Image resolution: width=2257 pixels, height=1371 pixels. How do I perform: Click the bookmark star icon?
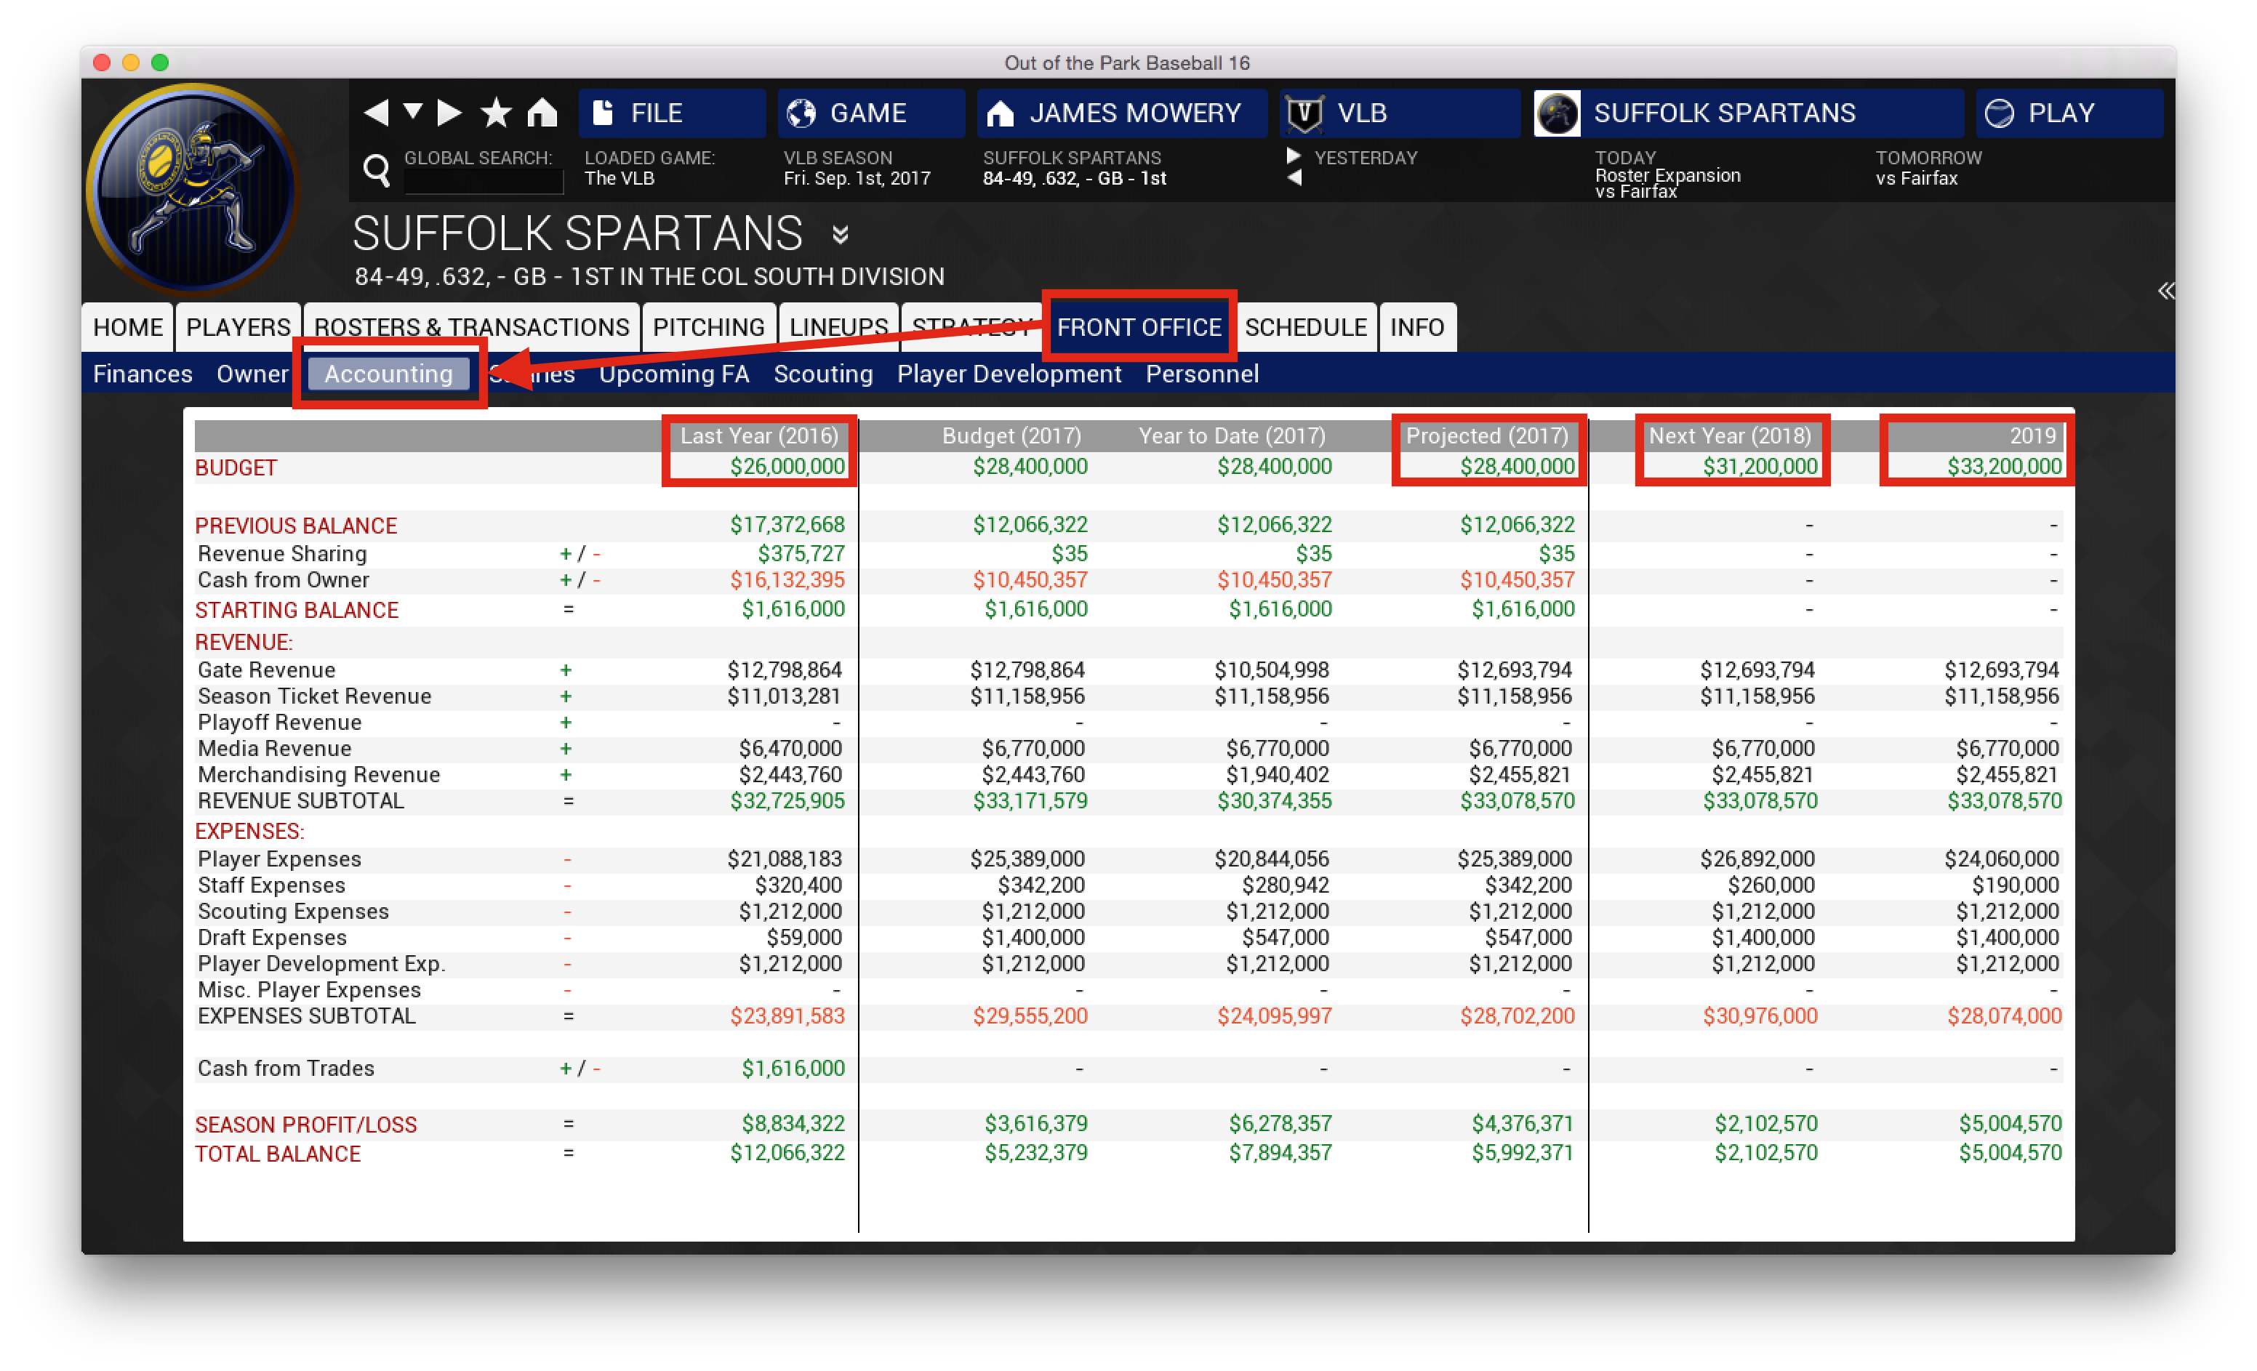click(x=497, y=113)
